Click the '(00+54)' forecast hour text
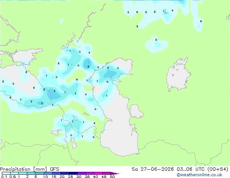The height and width of the screenshot is (178, 230). pyautogui.click(x=218, y=169)
